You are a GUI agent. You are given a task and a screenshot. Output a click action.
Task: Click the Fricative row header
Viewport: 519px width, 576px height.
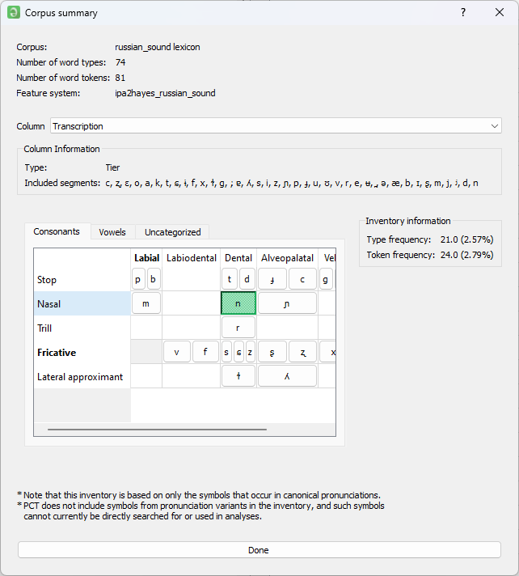pyautogui.click(x=82, y=352)
